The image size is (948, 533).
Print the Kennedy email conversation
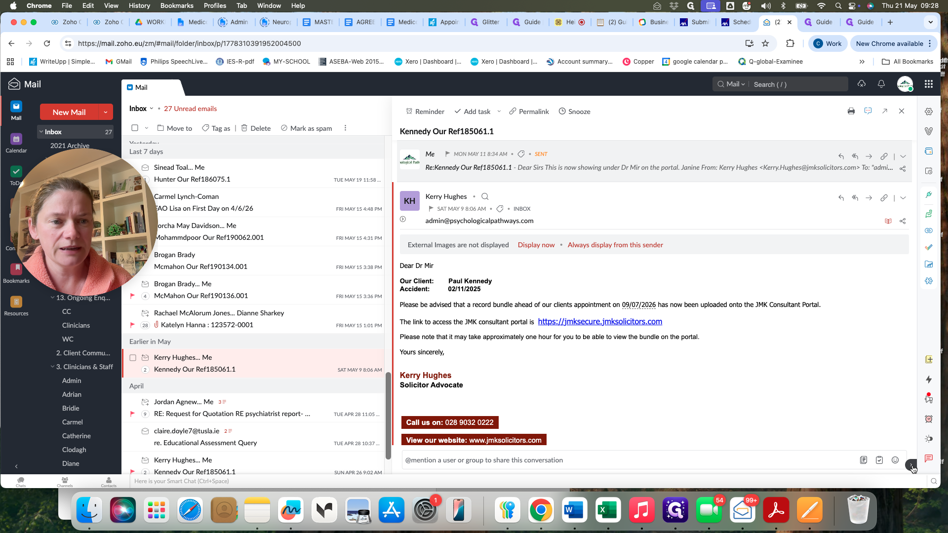tap(851, 112)
